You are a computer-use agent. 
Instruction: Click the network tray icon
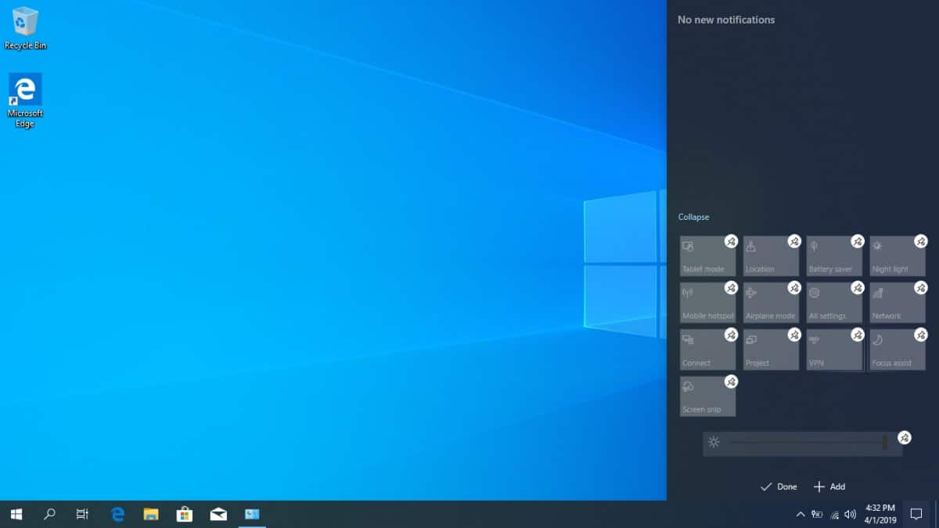[x=834, y=515]
